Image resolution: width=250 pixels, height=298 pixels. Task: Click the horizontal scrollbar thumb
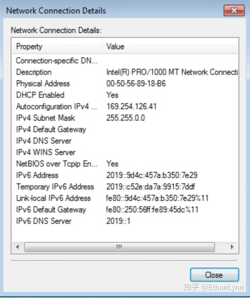119,247
